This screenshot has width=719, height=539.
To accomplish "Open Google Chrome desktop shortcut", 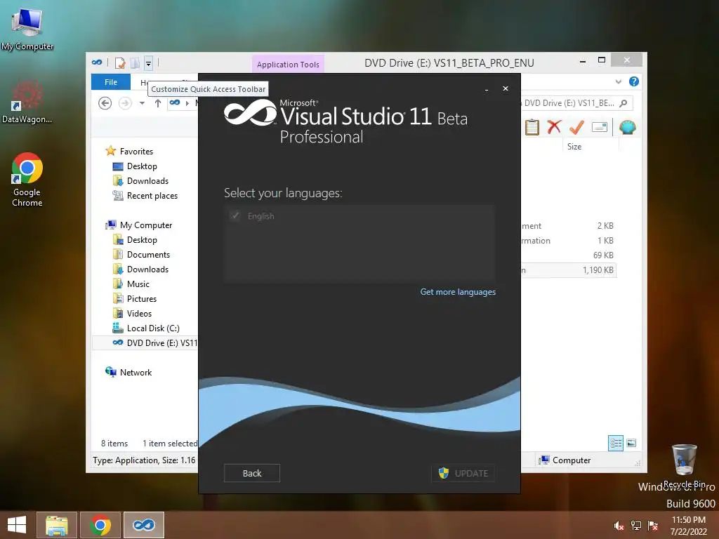I will (x=27, y=180).
